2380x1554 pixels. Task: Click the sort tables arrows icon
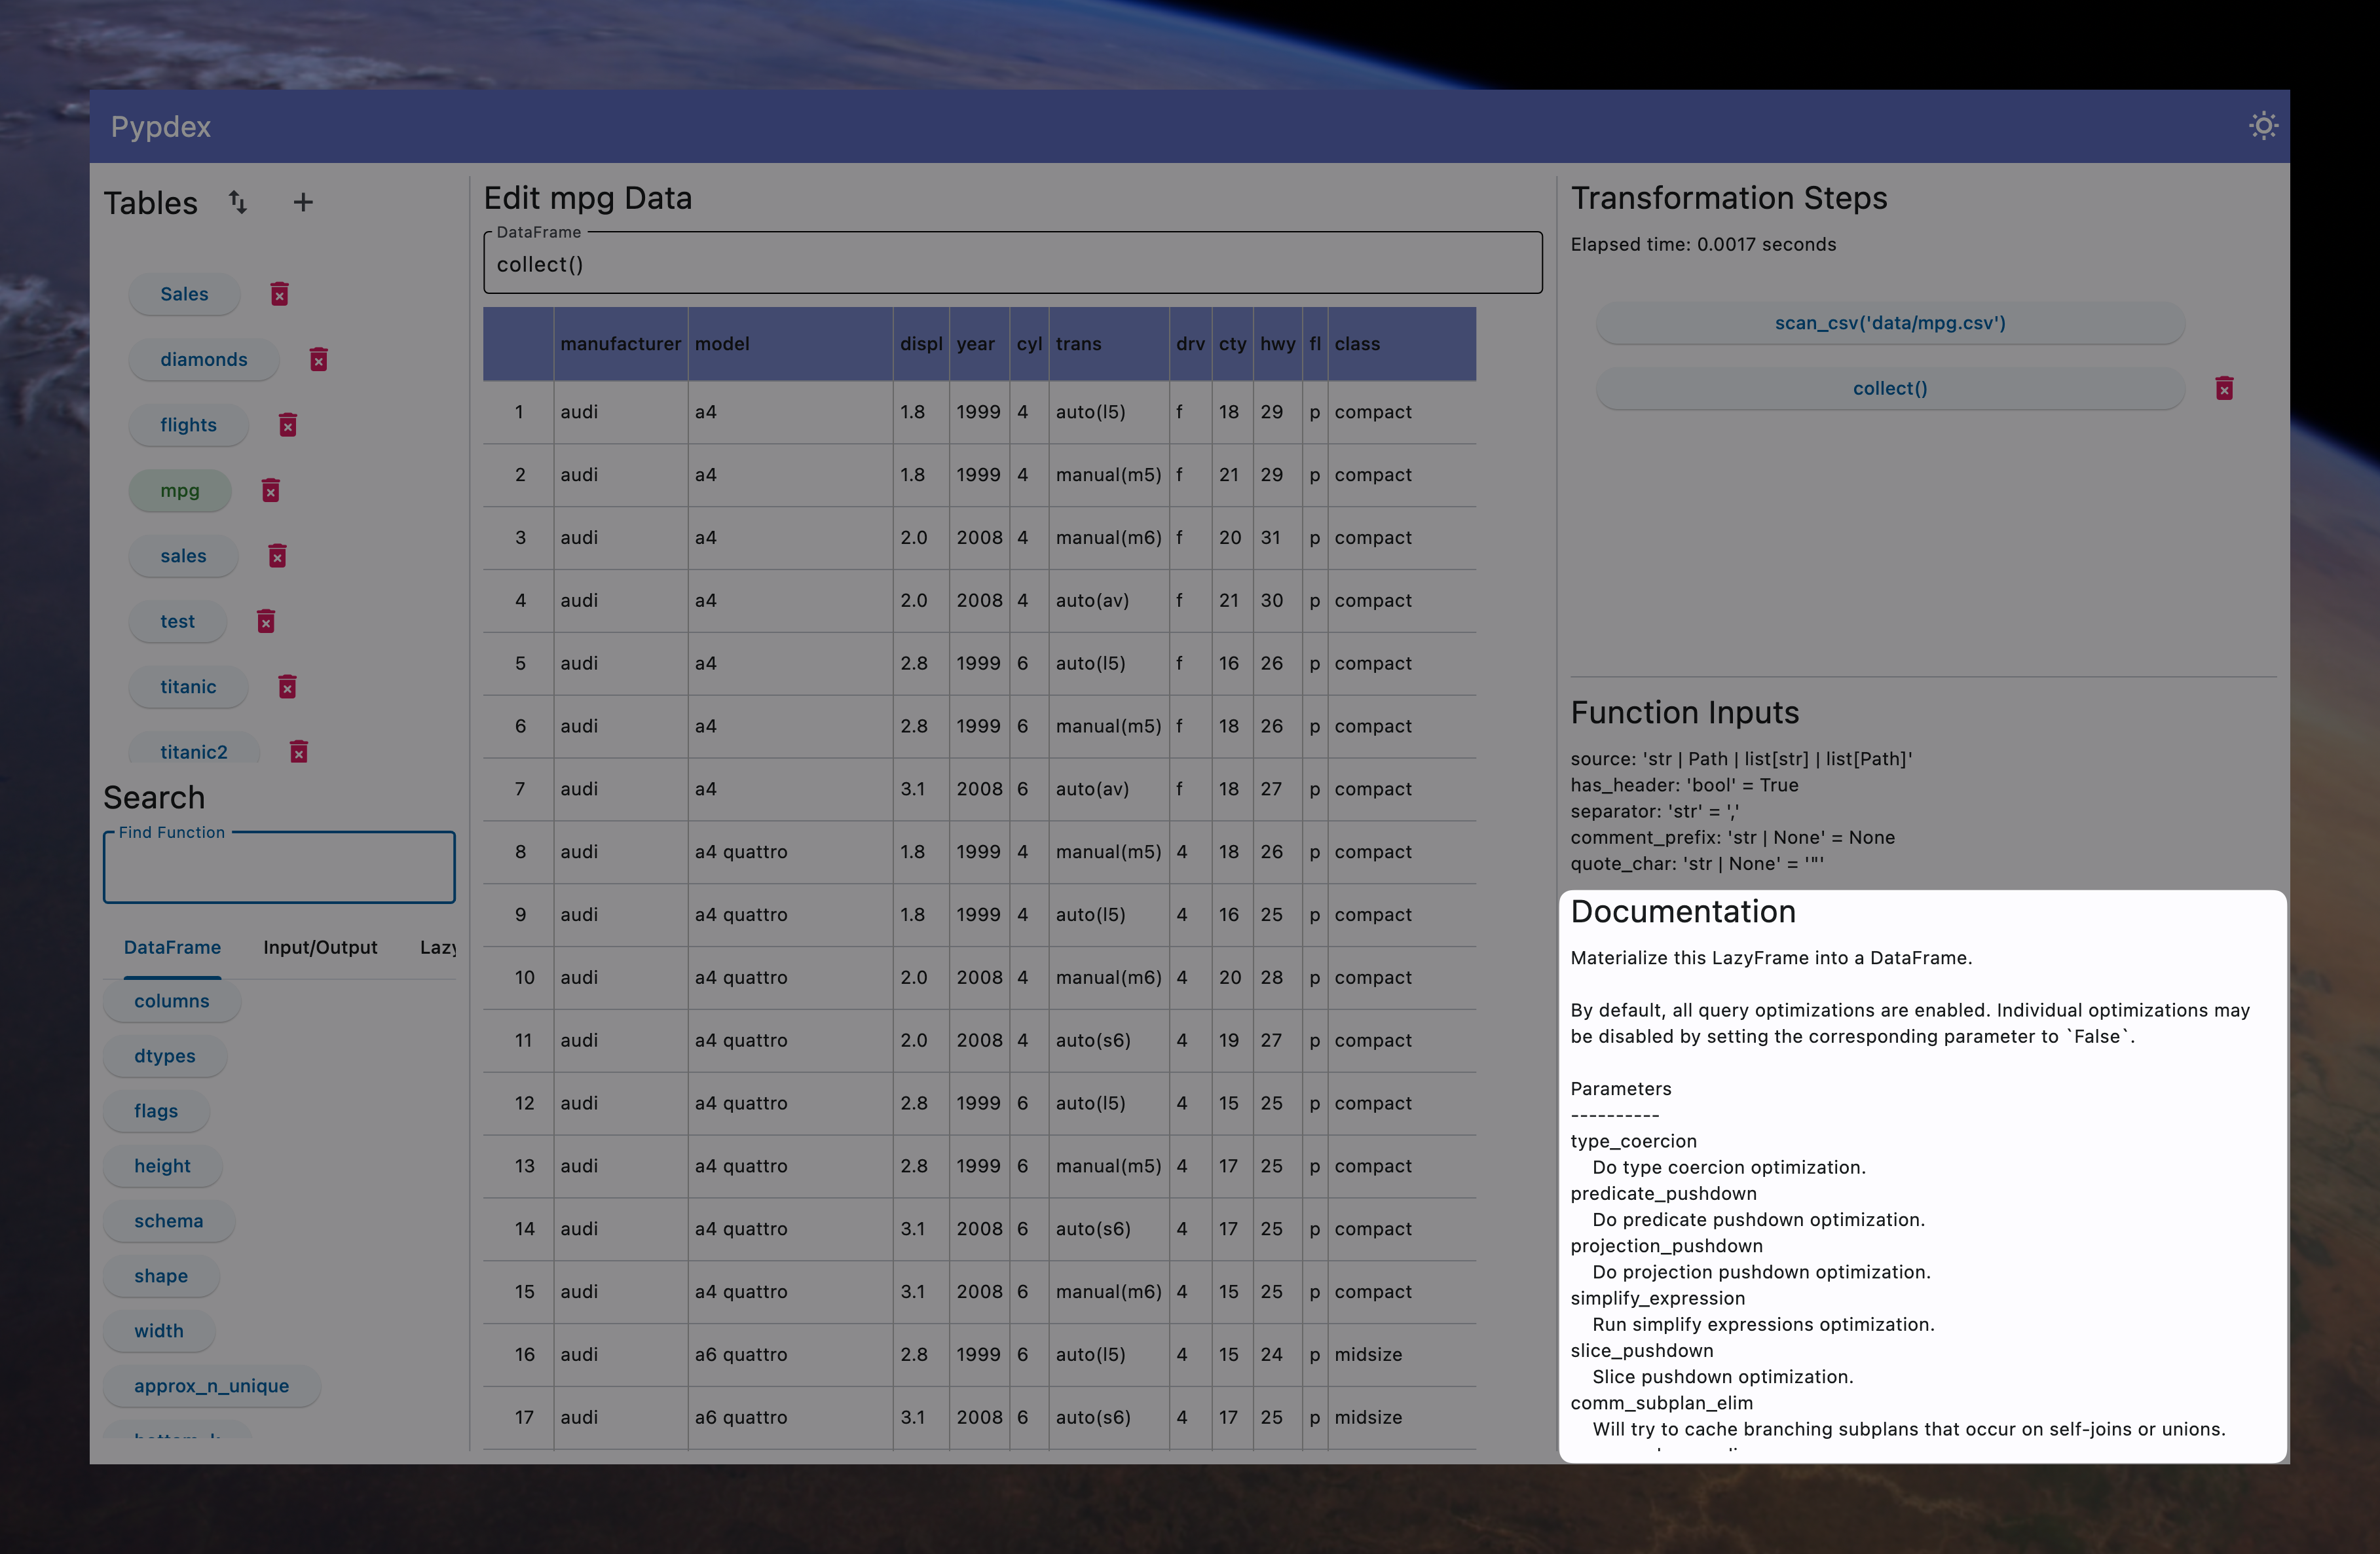[237, 202]
